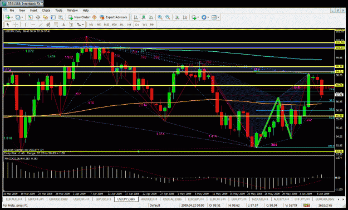Switch timeframe to M15
The height and width of the screenshot is (210, 348).
click(x=106, y=25)
